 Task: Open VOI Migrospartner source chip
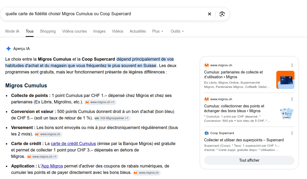click(x=112, y=118)
